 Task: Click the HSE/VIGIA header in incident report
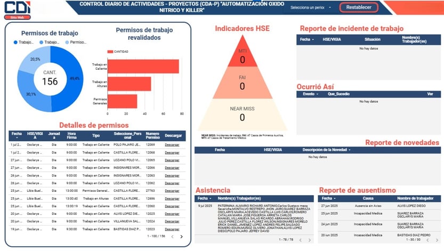click(x=332, y=39)
